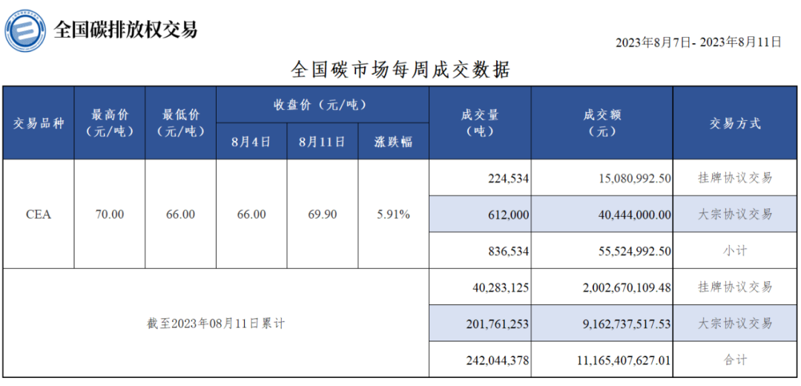Click the carbon exchange logo icon
This screenshot has height=386, width=801.
[x=26, y=31]
